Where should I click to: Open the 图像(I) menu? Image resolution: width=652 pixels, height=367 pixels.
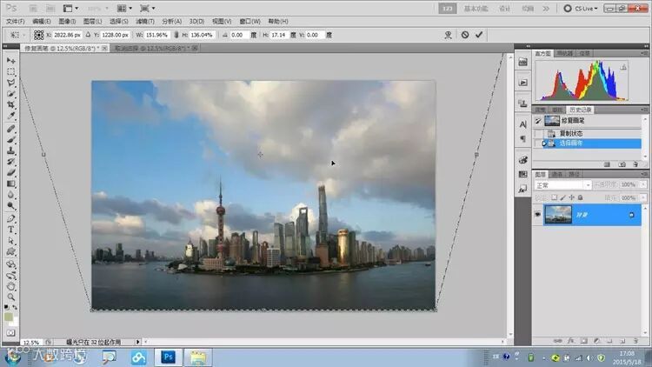pos(67,21)
